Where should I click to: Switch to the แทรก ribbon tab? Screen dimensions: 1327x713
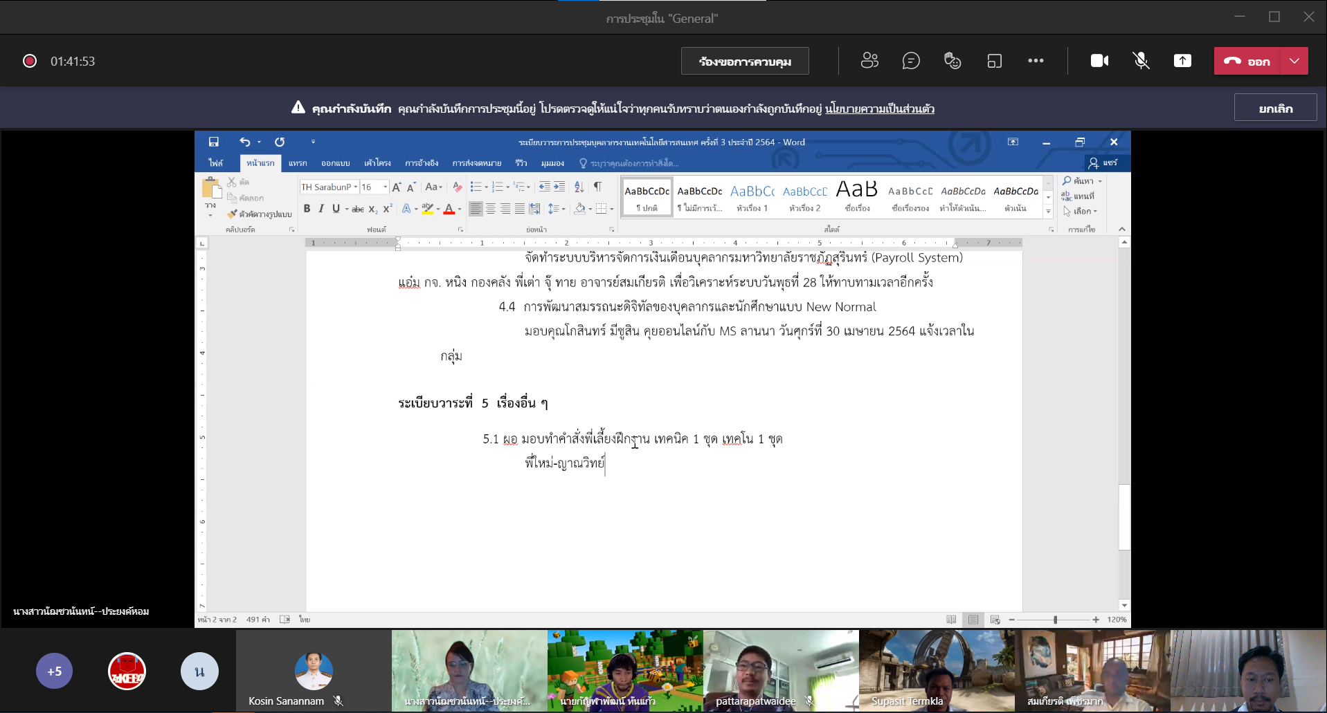pos(298,163)
